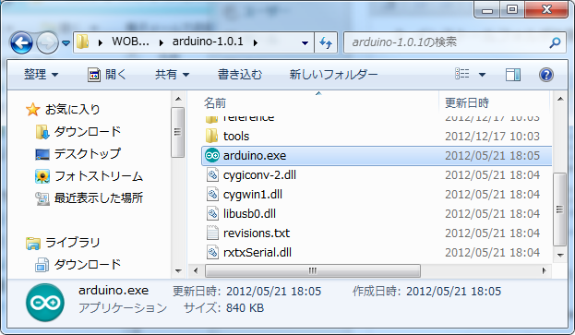
Task: Click the デスクトップ monitor icon
Action: click(x=42, y=154)
